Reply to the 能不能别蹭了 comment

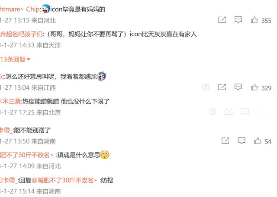pyautogui.click(x=242, y=141)
